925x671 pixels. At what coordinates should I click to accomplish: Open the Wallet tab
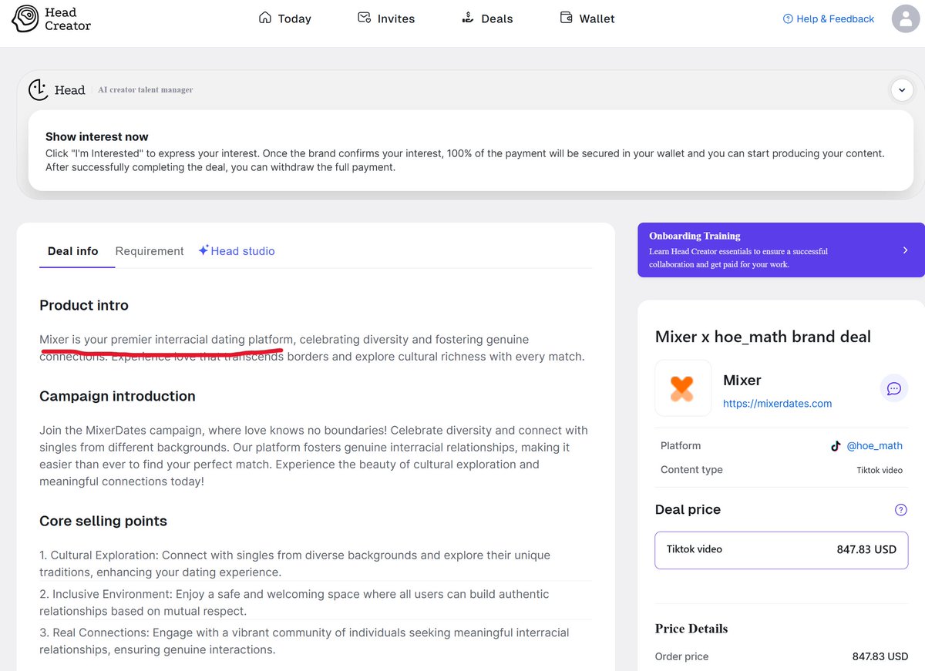[587, 18]
